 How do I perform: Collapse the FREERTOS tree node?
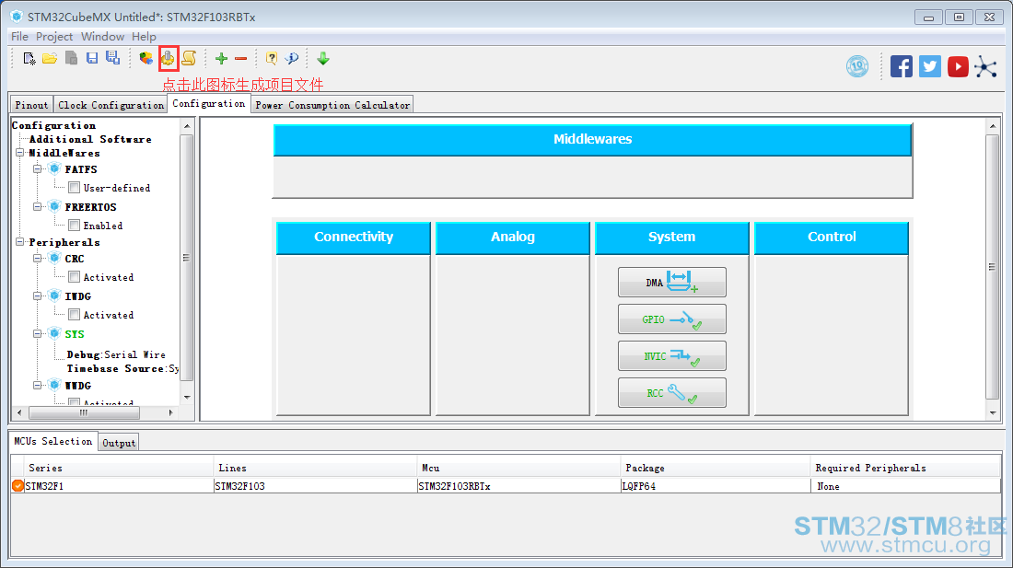[38, 206]
